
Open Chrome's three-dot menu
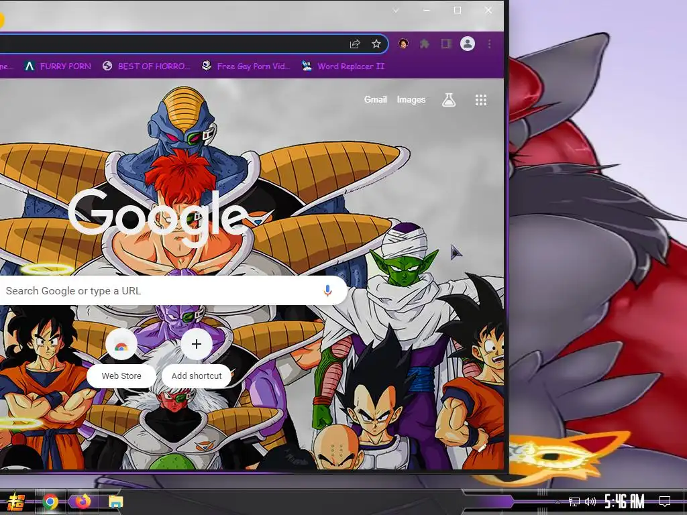coord(489,44)
